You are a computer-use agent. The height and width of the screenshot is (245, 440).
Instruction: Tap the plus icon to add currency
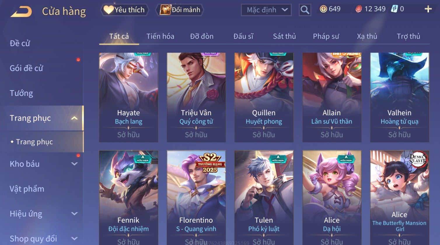click(x=428, y=9)
